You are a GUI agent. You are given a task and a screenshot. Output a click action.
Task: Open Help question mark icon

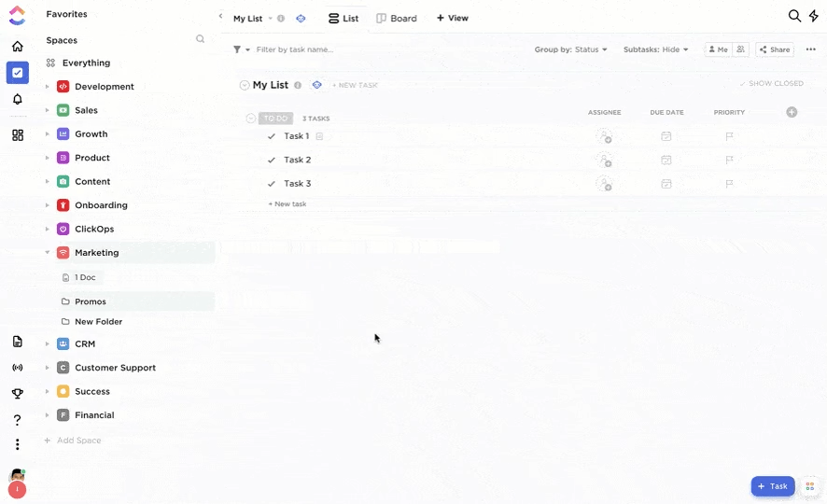coord(18,420)
